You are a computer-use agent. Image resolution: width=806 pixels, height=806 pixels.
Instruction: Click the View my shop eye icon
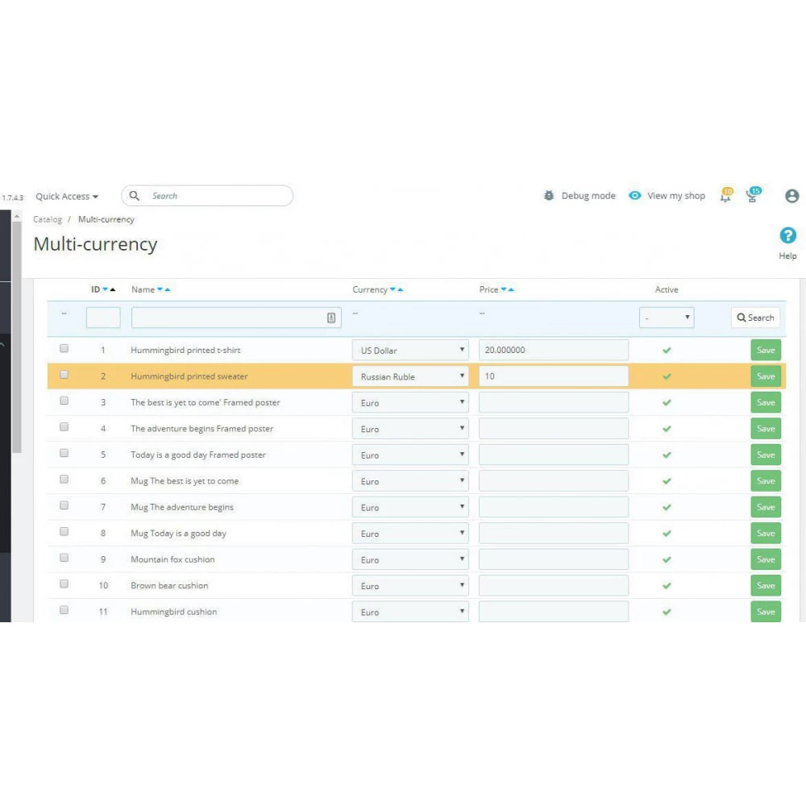click(635, 195)
